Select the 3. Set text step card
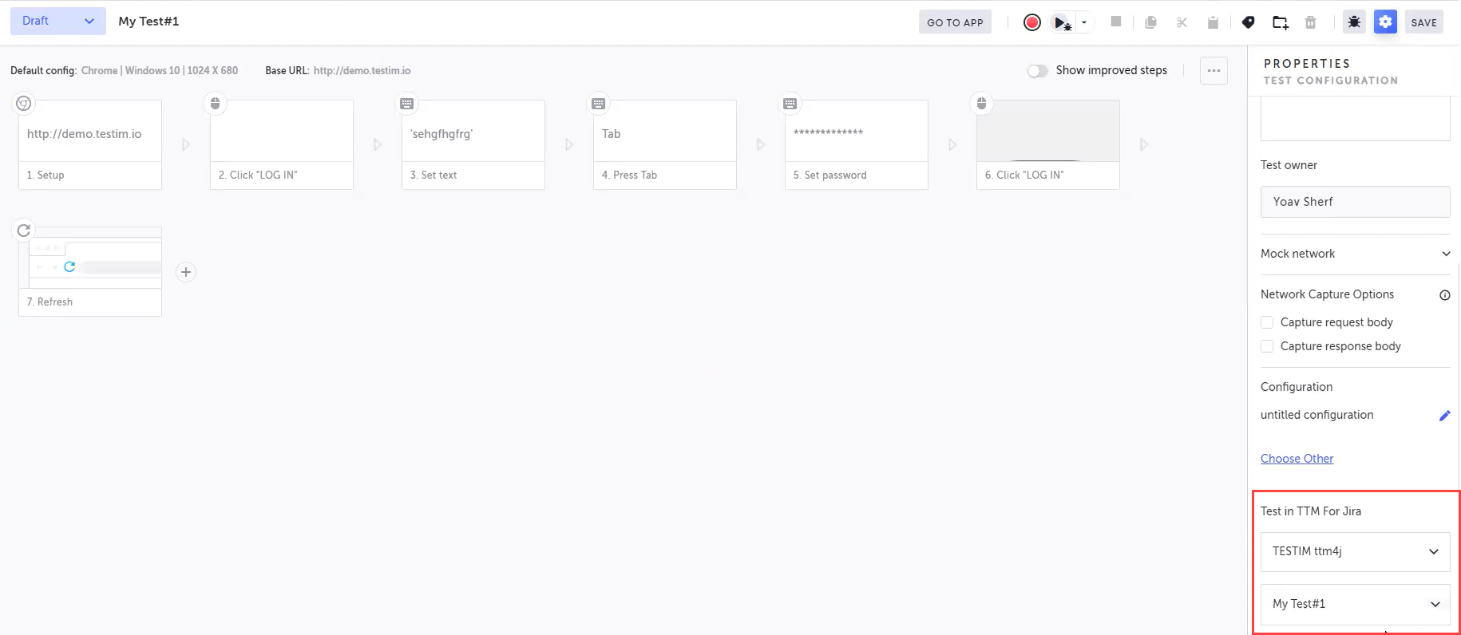 coord(473,144)
